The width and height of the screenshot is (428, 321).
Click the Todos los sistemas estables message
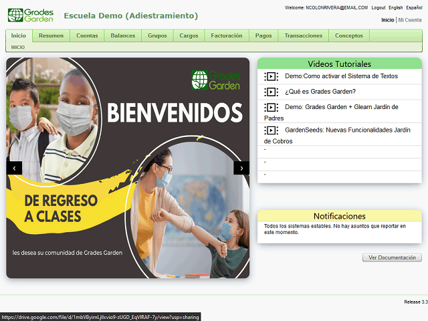334,229
